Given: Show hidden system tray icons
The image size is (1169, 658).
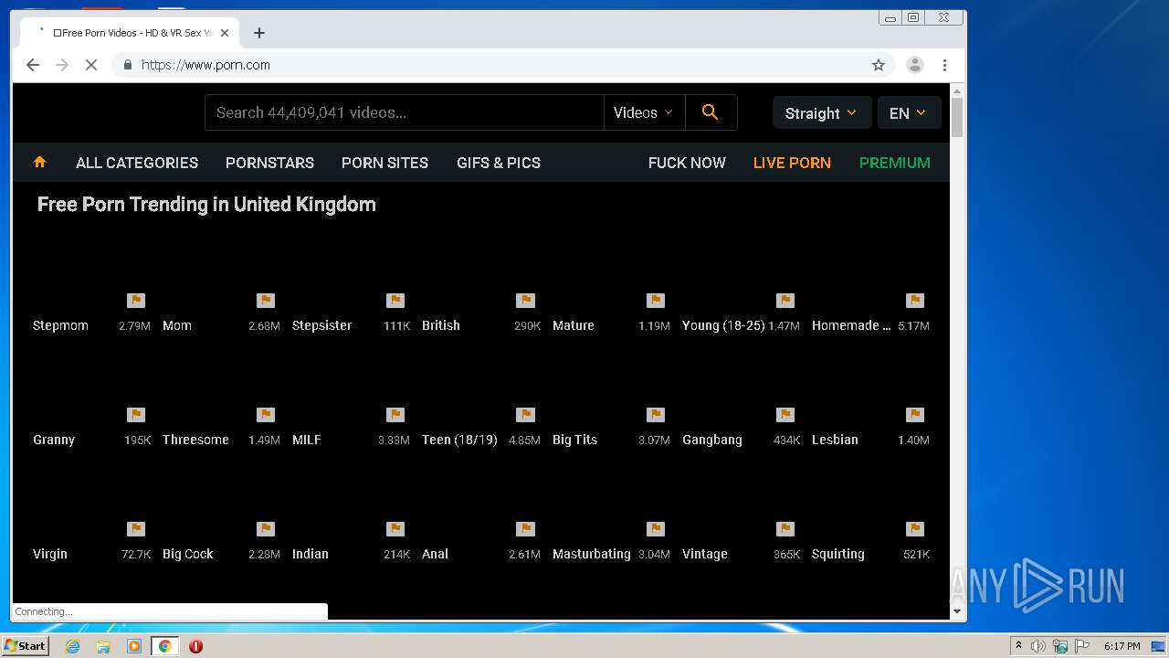Looking at the screenshot, I should click(x=1018, y=646).
